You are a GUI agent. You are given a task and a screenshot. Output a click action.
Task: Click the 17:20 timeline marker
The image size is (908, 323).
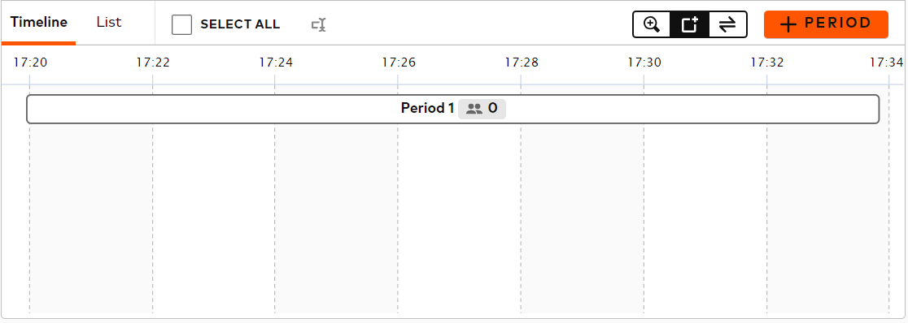pos(30,62)
